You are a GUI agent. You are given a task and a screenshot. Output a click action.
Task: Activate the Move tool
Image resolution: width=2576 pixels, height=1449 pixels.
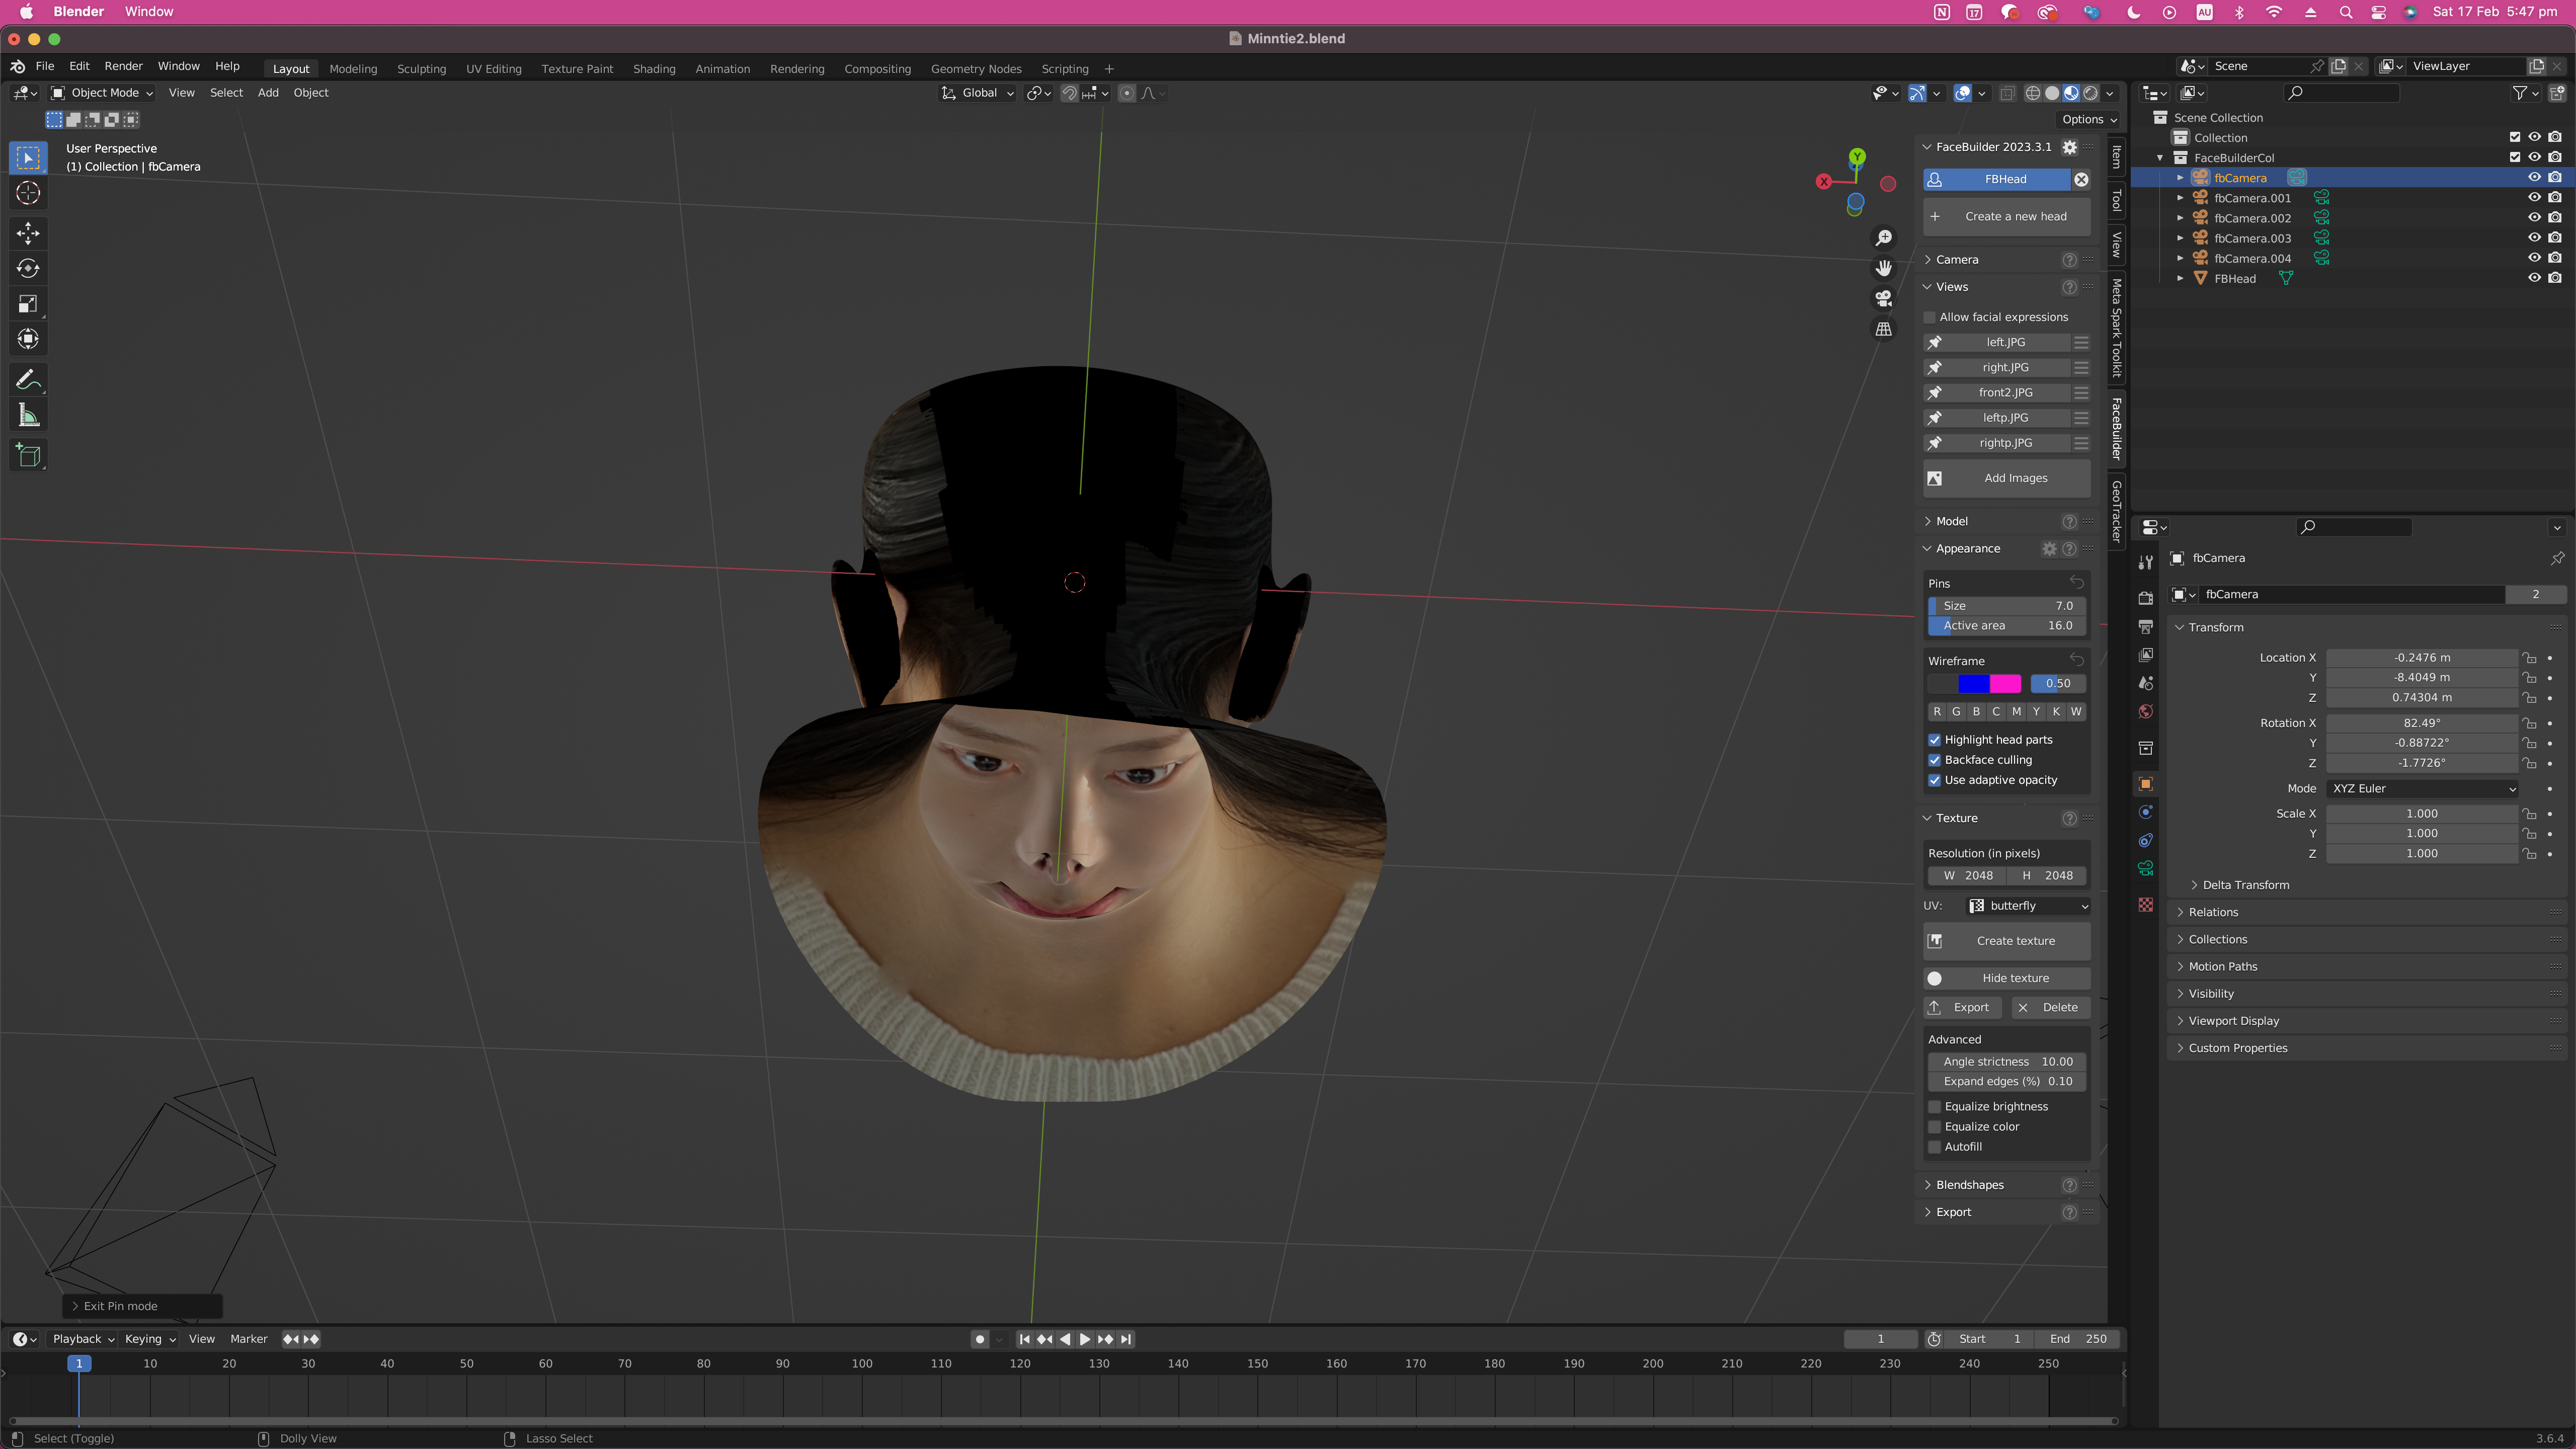coord(28,233)
